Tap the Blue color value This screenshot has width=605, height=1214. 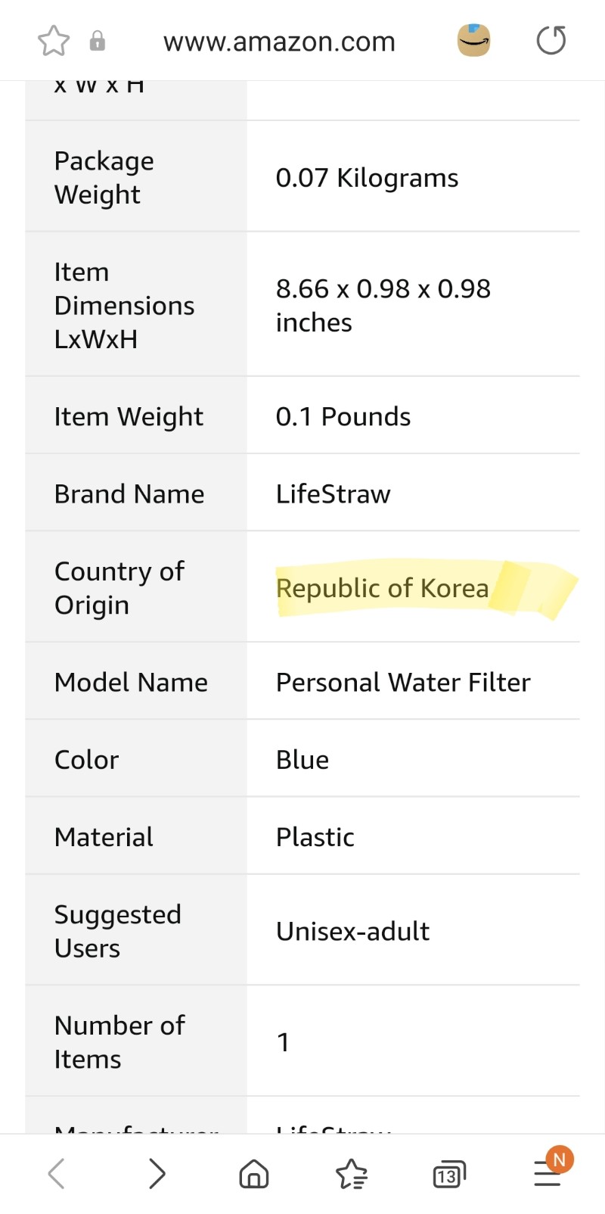pyautogui.click(x=302, y=760)
